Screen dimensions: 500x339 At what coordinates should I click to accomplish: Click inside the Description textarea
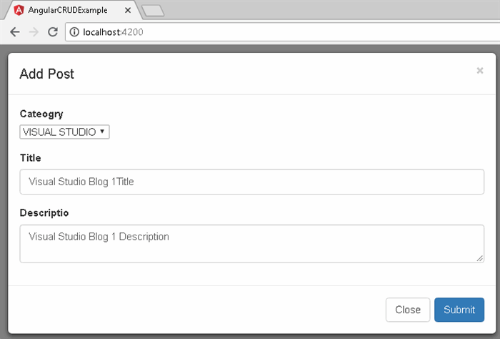click(x=252, y=244)
